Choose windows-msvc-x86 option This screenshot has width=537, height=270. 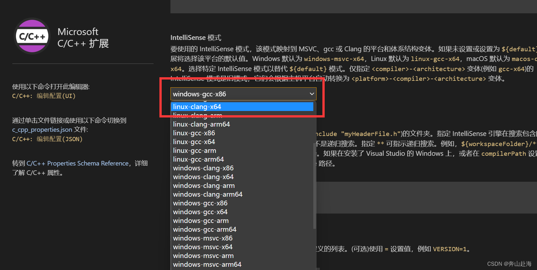[242, 238]
